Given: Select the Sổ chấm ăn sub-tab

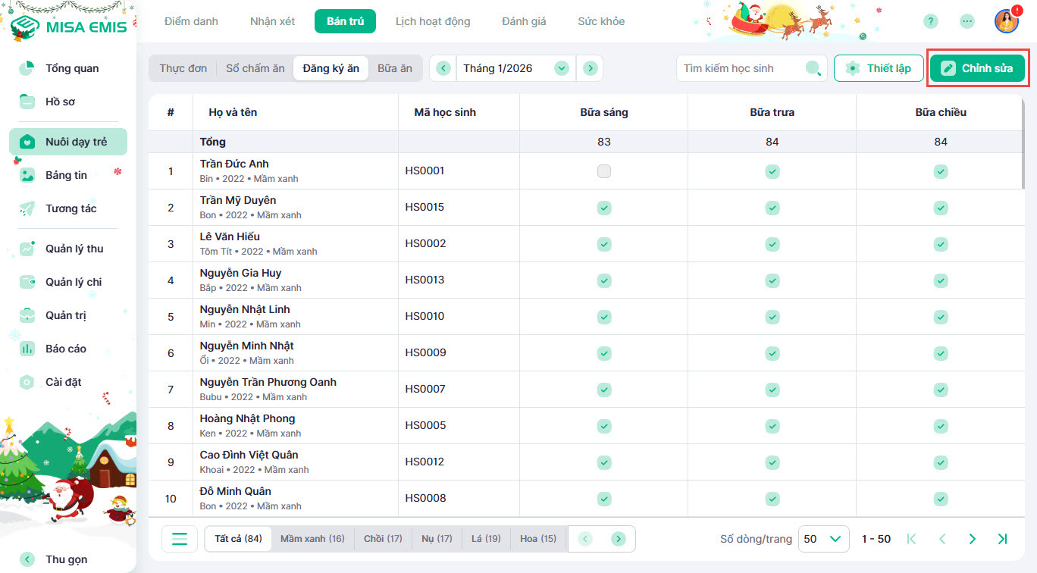Looking at the screenshot, I should (255, 68).
